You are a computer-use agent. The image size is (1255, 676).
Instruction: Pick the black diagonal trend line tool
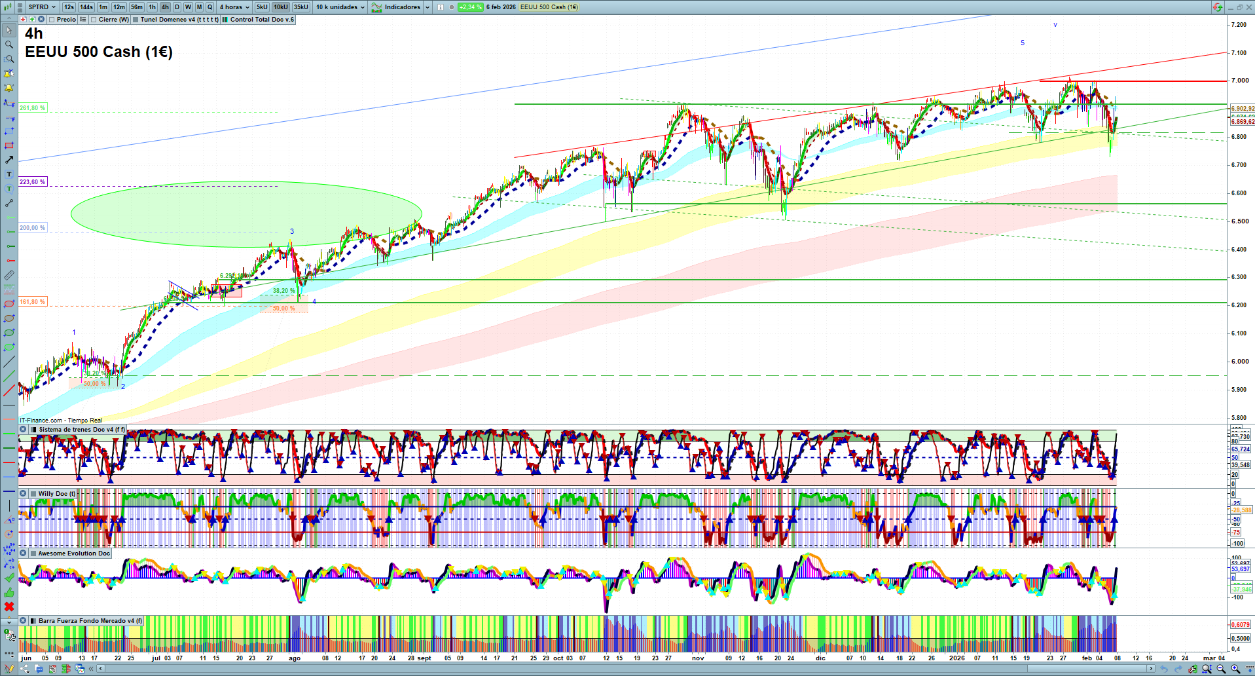tap(9, 362)
